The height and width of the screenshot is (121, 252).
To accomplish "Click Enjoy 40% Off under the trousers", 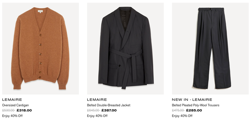I will [x=182, y=116].
